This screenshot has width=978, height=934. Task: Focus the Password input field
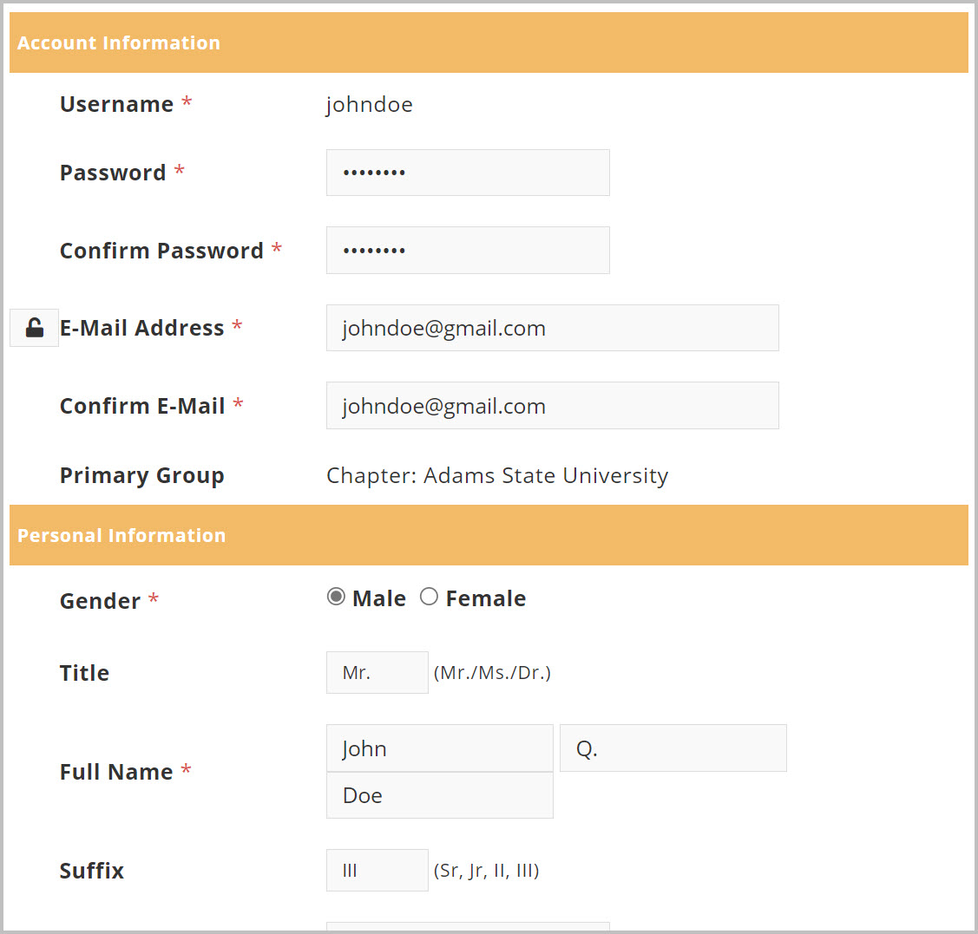(x=468, y=173)
